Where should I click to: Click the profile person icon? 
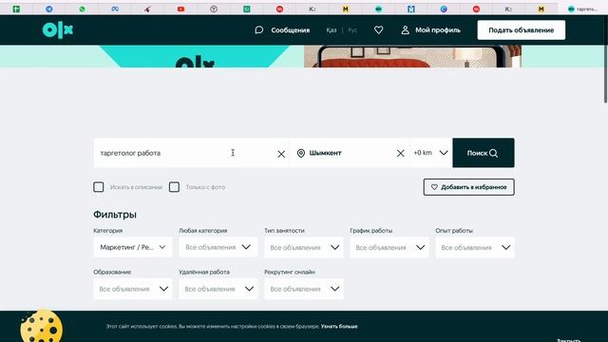click(406, 29)
